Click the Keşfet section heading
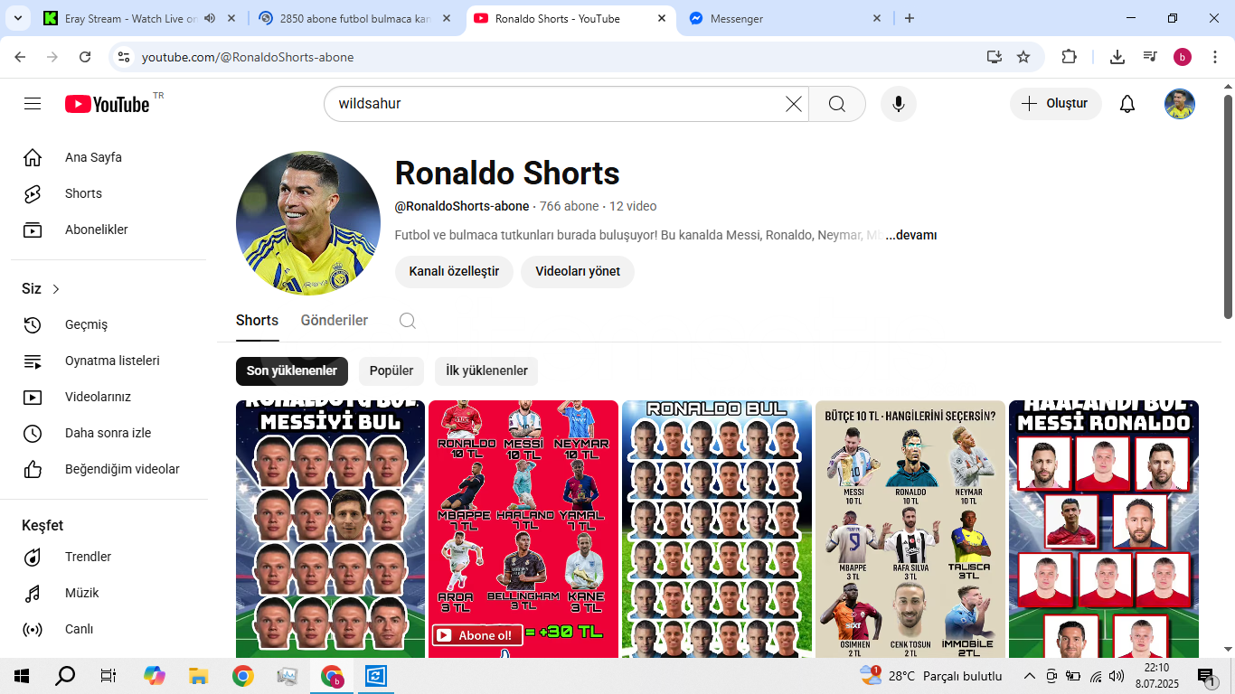The image size is (1235, 694). [42, 526]
